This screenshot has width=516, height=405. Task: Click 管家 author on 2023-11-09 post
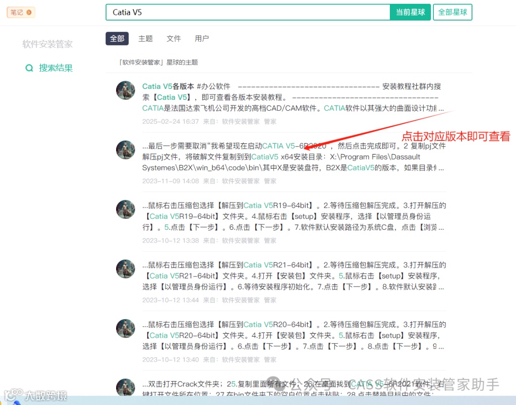pos(270,181)
